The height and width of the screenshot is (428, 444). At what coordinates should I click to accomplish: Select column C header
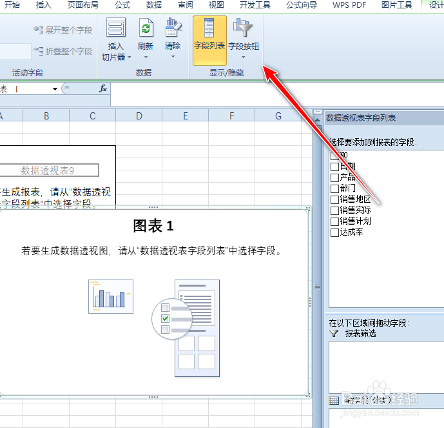pos(93,116)
